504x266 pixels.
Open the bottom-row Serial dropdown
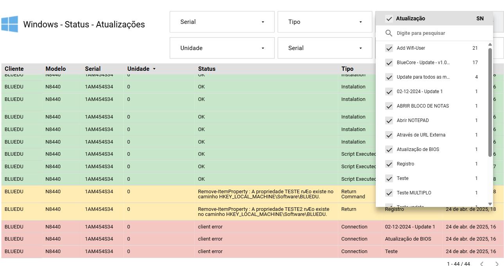coord(325,48)
